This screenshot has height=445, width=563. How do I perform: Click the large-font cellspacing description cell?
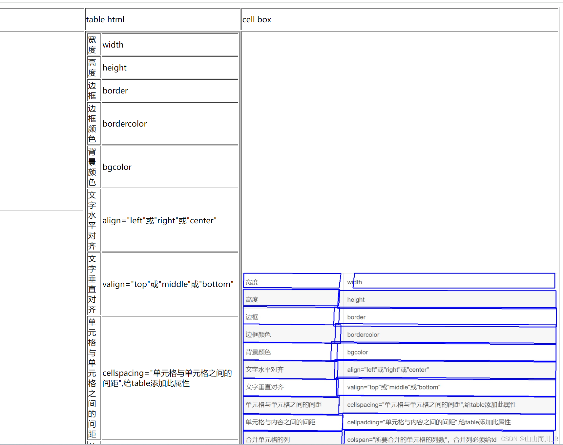click(x=170, y=378)
